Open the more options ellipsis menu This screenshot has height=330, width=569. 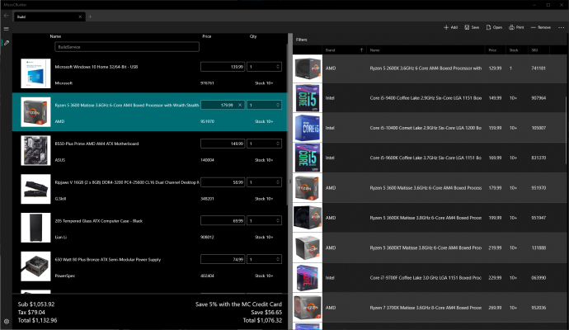point(561,27)
